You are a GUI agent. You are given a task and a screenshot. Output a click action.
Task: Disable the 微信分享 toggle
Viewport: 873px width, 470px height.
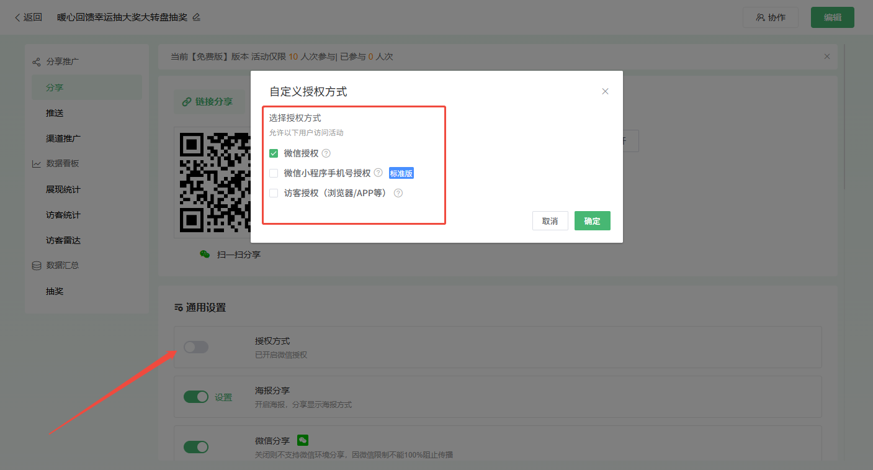pyautogui.click(x=196, y=446)
